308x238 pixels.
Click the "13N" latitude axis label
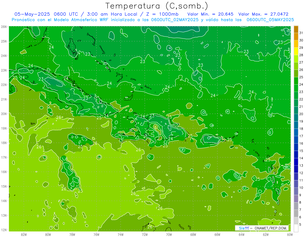(x=4, y=215)
